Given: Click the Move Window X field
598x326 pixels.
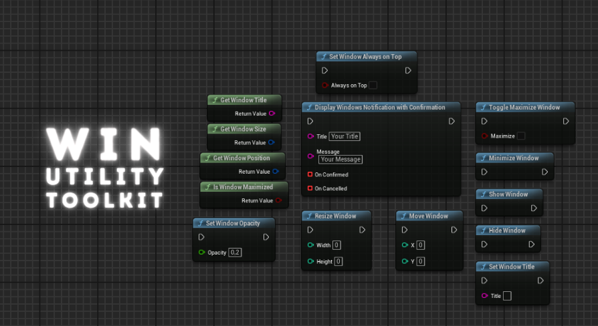Looking at the screenshot, I should [421, 245].
